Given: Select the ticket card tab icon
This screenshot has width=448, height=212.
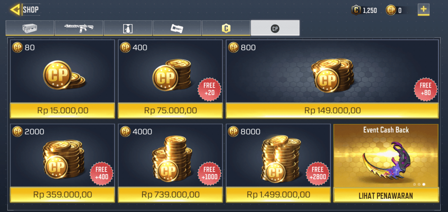Looking at the screenshot, I should pyautogui.click(x=177, y=28).
